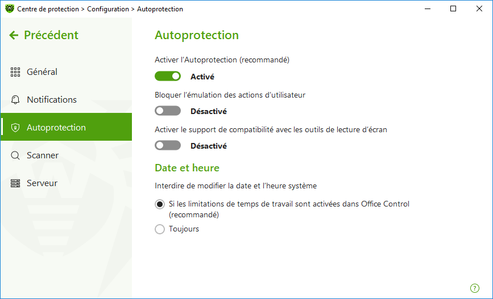This screenshot has height=299, width=493.
Task: Click the Autoprotection sidebar item label
Action: (x=56, y=128)
